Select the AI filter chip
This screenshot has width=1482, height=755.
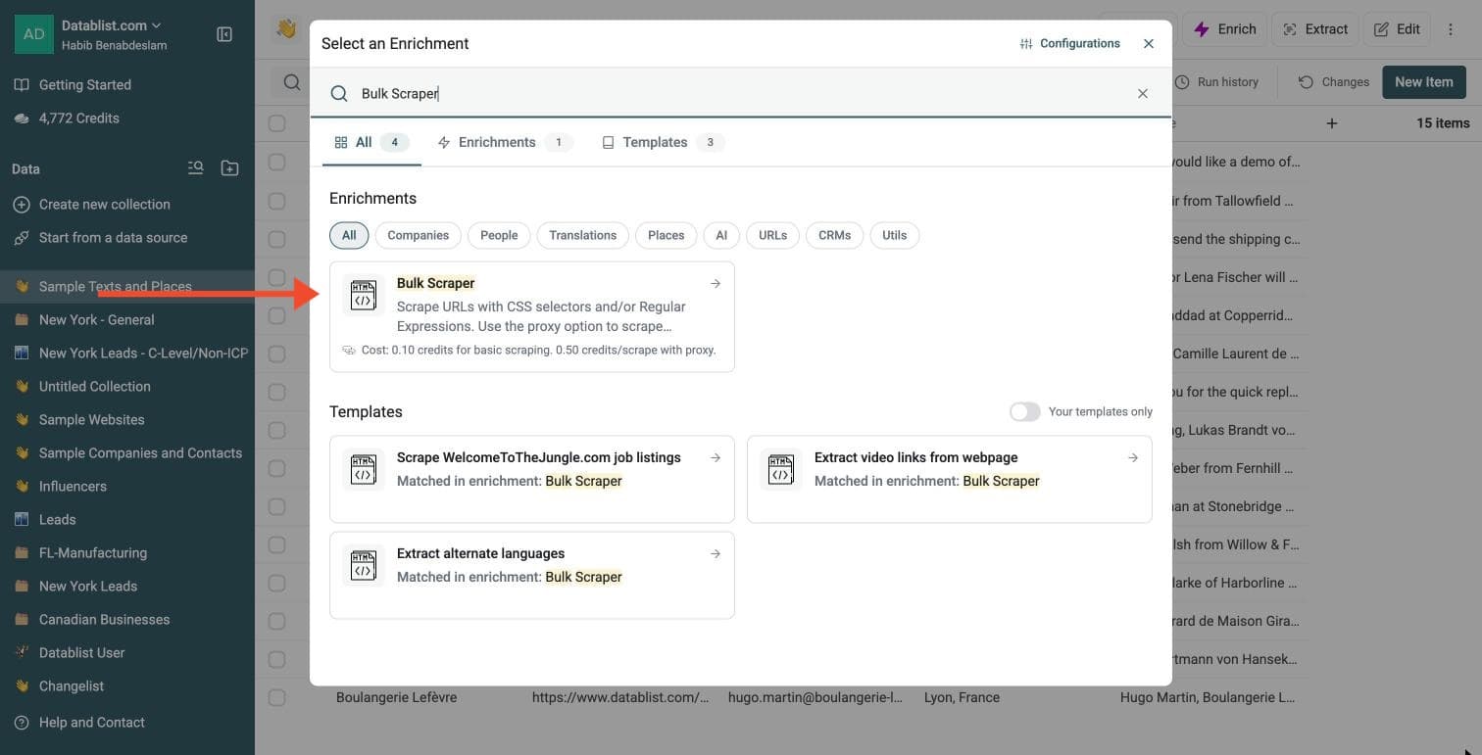pyautogui.click(x=721, y=235)
